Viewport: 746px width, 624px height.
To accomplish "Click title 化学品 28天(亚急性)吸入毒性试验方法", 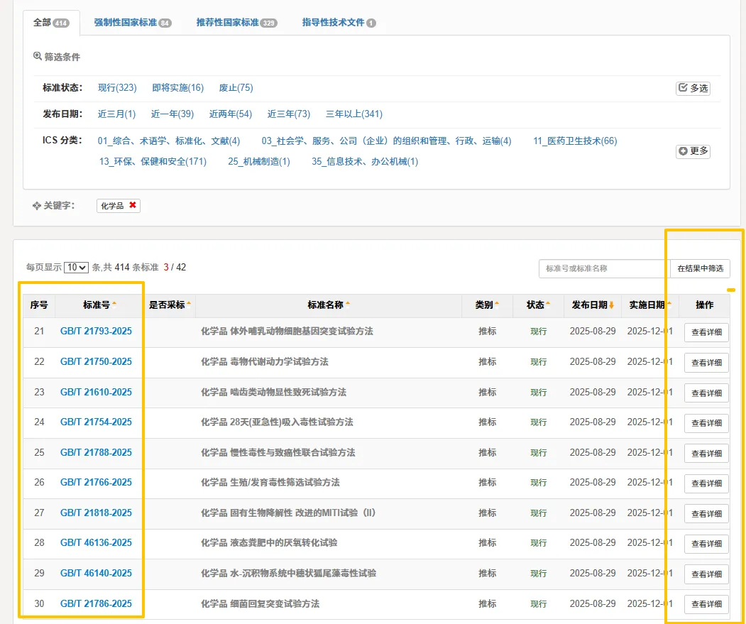I will [277, 422].
